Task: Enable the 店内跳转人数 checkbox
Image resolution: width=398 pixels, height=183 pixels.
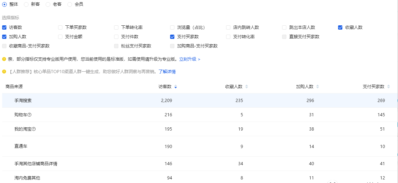Action: point(228,27)
